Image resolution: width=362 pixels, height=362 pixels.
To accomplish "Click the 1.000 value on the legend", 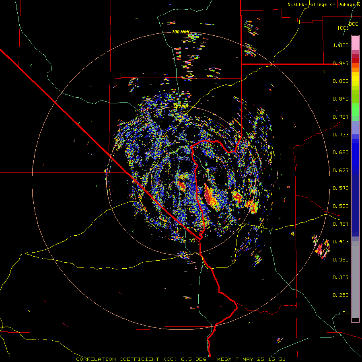I will click(341, 45).
